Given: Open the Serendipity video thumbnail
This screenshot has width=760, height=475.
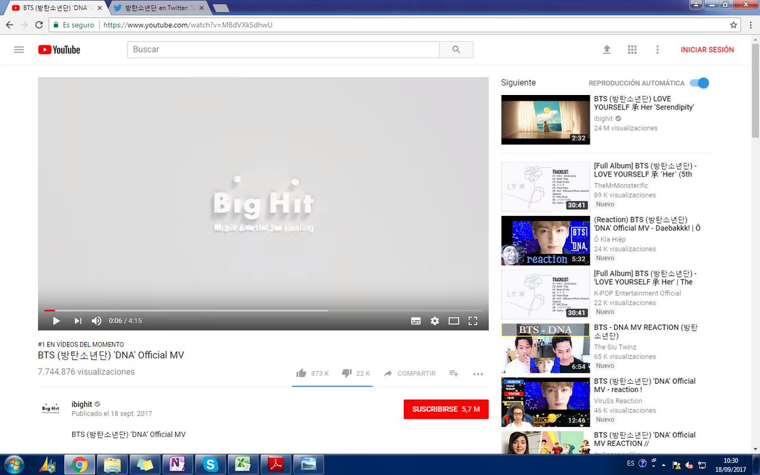Looking at the screenshot, I should coord(545,120).
